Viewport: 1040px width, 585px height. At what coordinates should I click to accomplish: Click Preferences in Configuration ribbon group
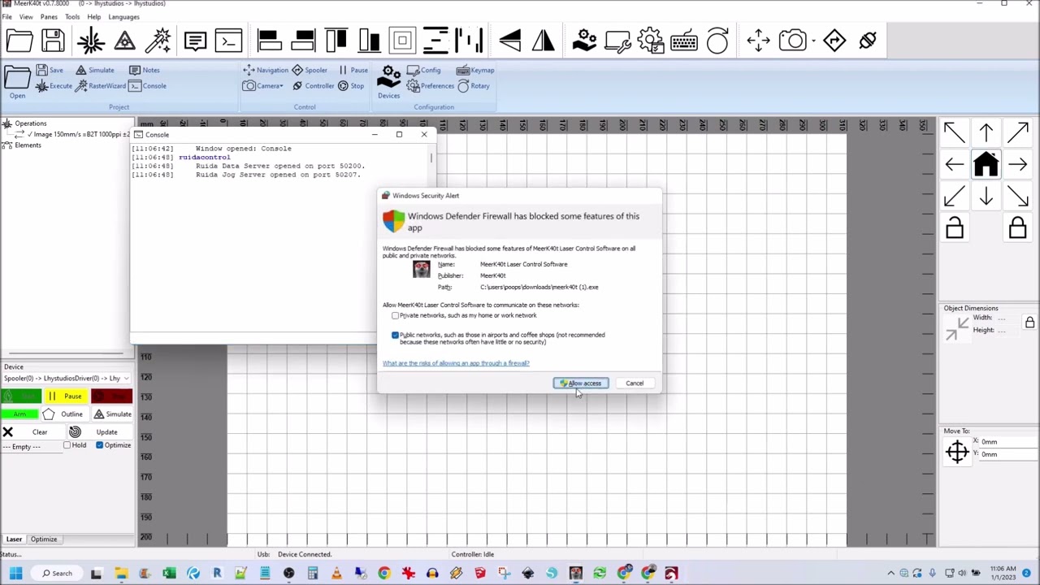pos(431,86)
